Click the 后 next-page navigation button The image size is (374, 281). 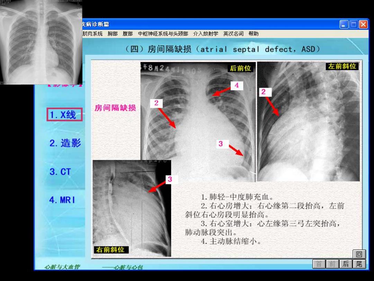click(346, 264)
